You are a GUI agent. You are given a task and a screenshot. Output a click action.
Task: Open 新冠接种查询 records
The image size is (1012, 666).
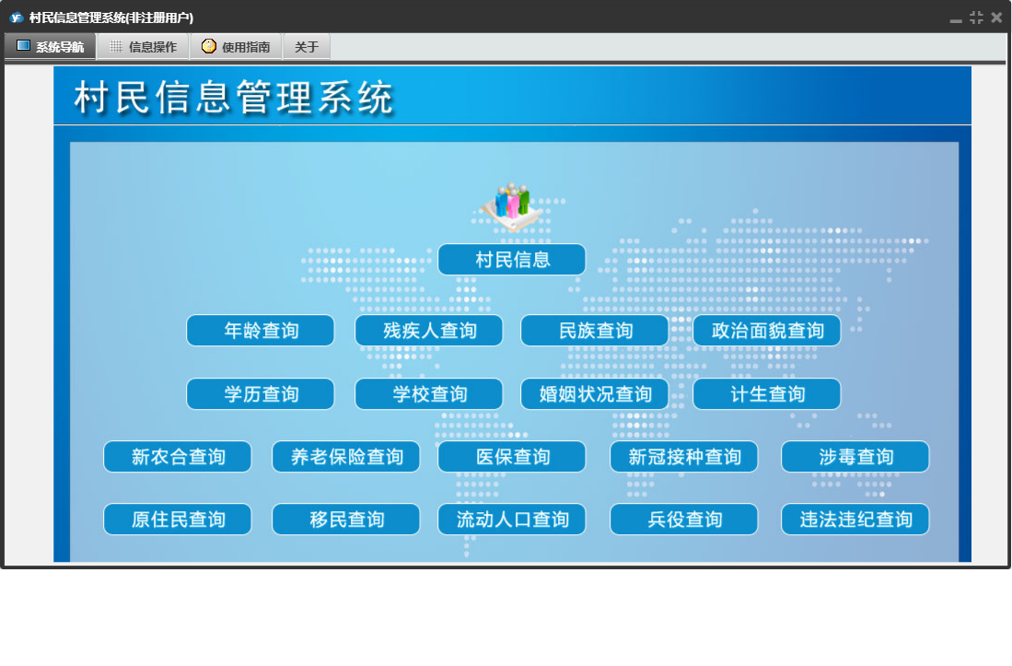(x=684, y=457)
